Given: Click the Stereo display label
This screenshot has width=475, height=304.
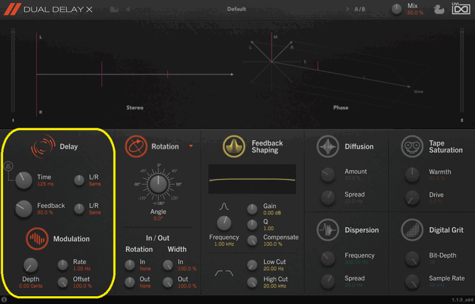Looking at the screenshot, I should tap(135, 107).
